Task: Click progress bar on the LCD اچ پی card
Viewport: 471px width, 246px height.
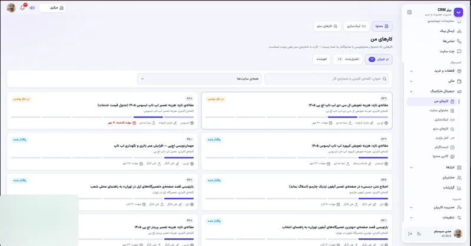Action: [297, 117]
